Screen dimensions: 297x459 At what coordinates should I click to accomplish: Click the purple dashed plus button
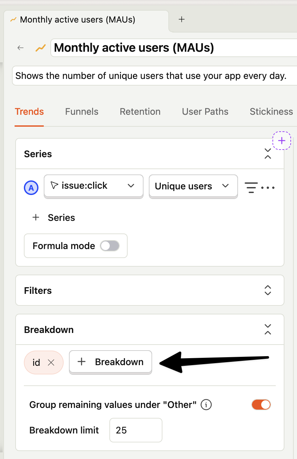[x=282, y=141]
